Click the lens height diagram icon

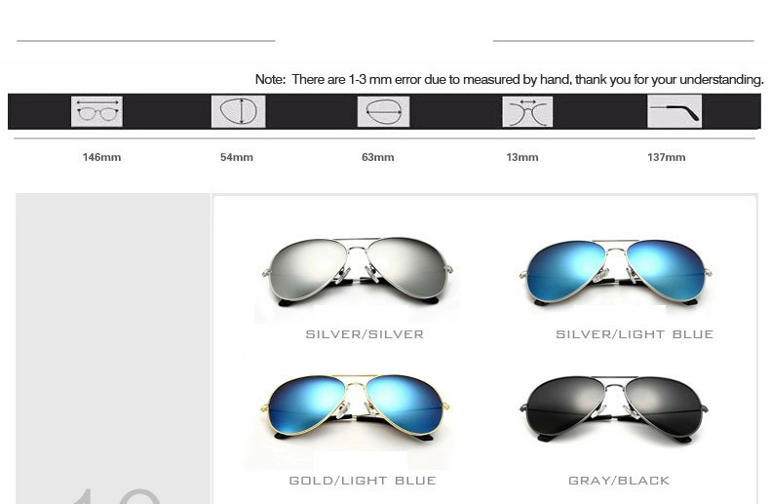239,111
